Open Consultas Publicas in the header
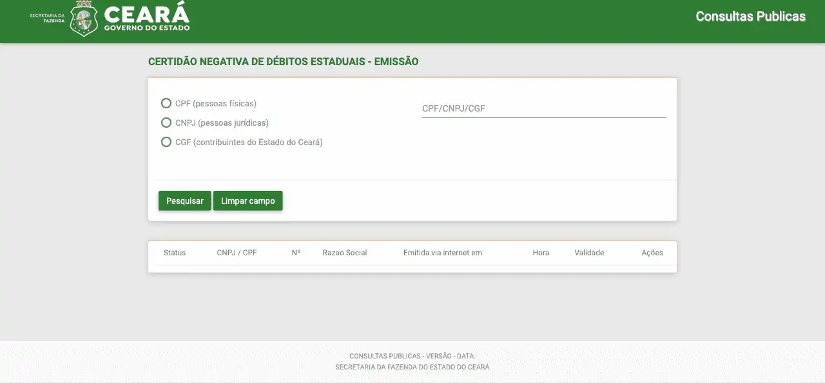The height and width of the screenshot is (383, 825). 750,16
